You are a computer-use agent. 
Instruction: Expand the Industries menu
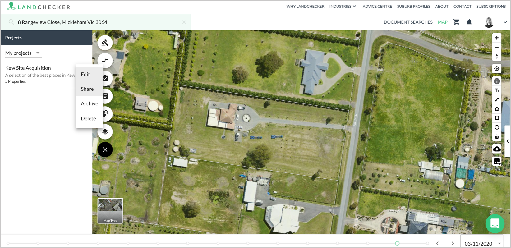click(343, 6)
